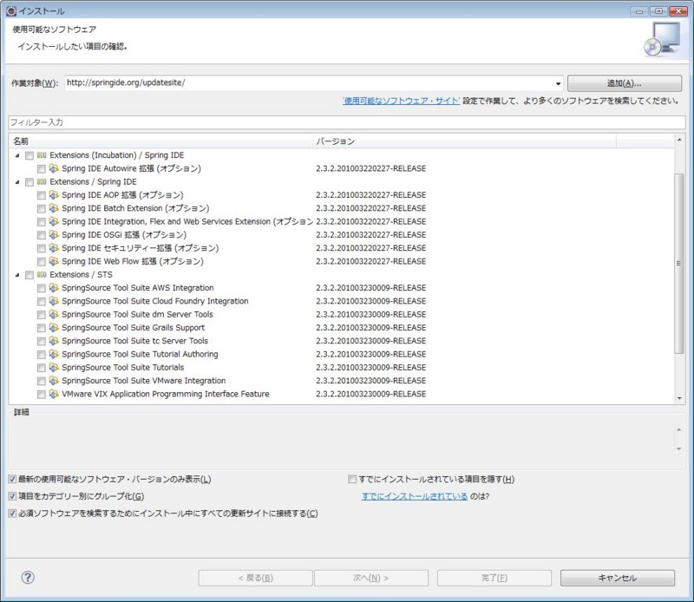Collapse the Extensions / STS tree node
This screenshot has width=694, height=602.
[x=17, y=275]
